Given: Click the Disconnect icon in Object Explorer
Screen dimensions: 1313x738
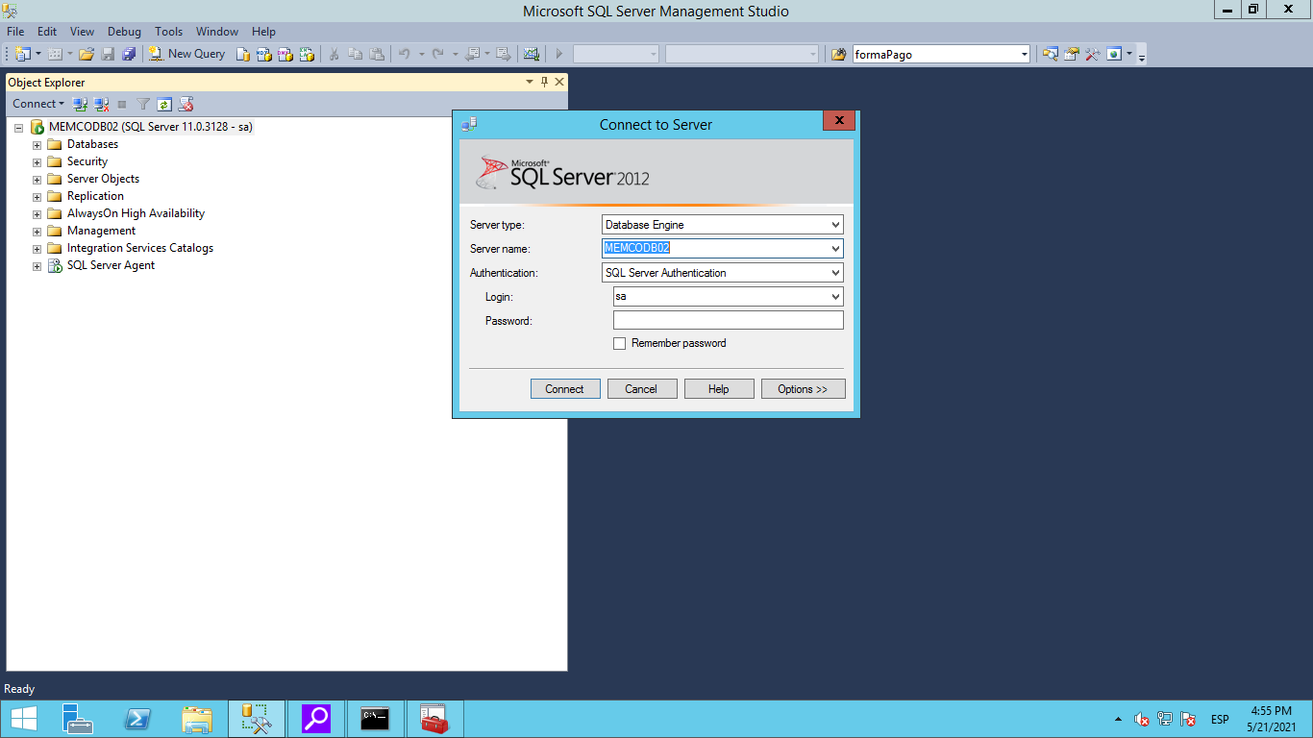Looking at the screenshot, I should pyautogui.click(x=101, y=104).
